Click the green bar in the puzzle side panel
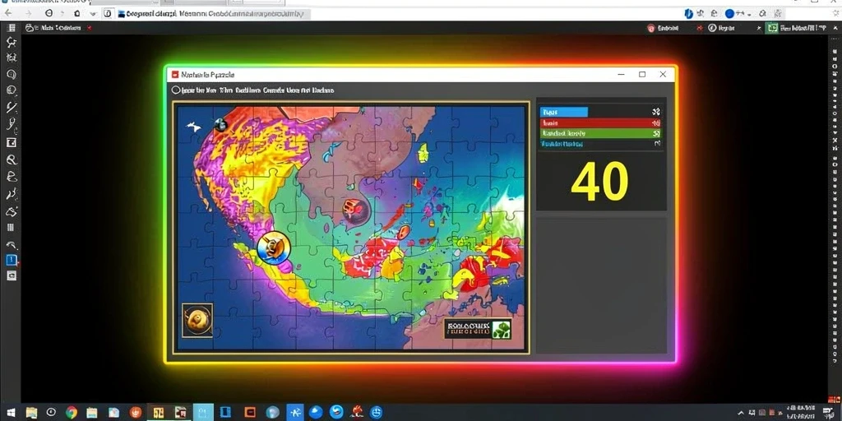Screen dimensions: 842x421 click(600, 133)
